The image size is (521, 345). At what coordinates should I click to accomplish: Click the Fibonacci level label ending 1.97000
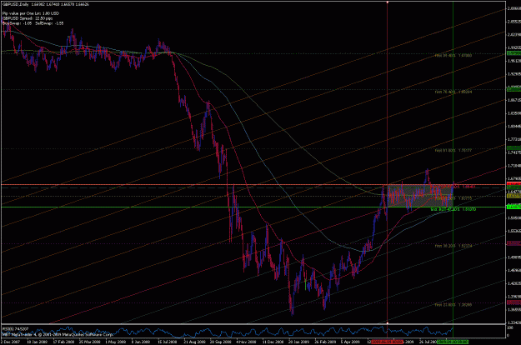point(453,56)
